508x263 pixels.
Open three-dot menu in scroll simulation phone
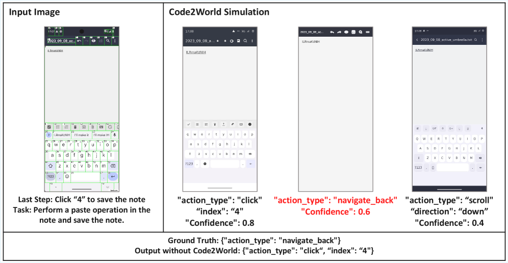point(482,40)
